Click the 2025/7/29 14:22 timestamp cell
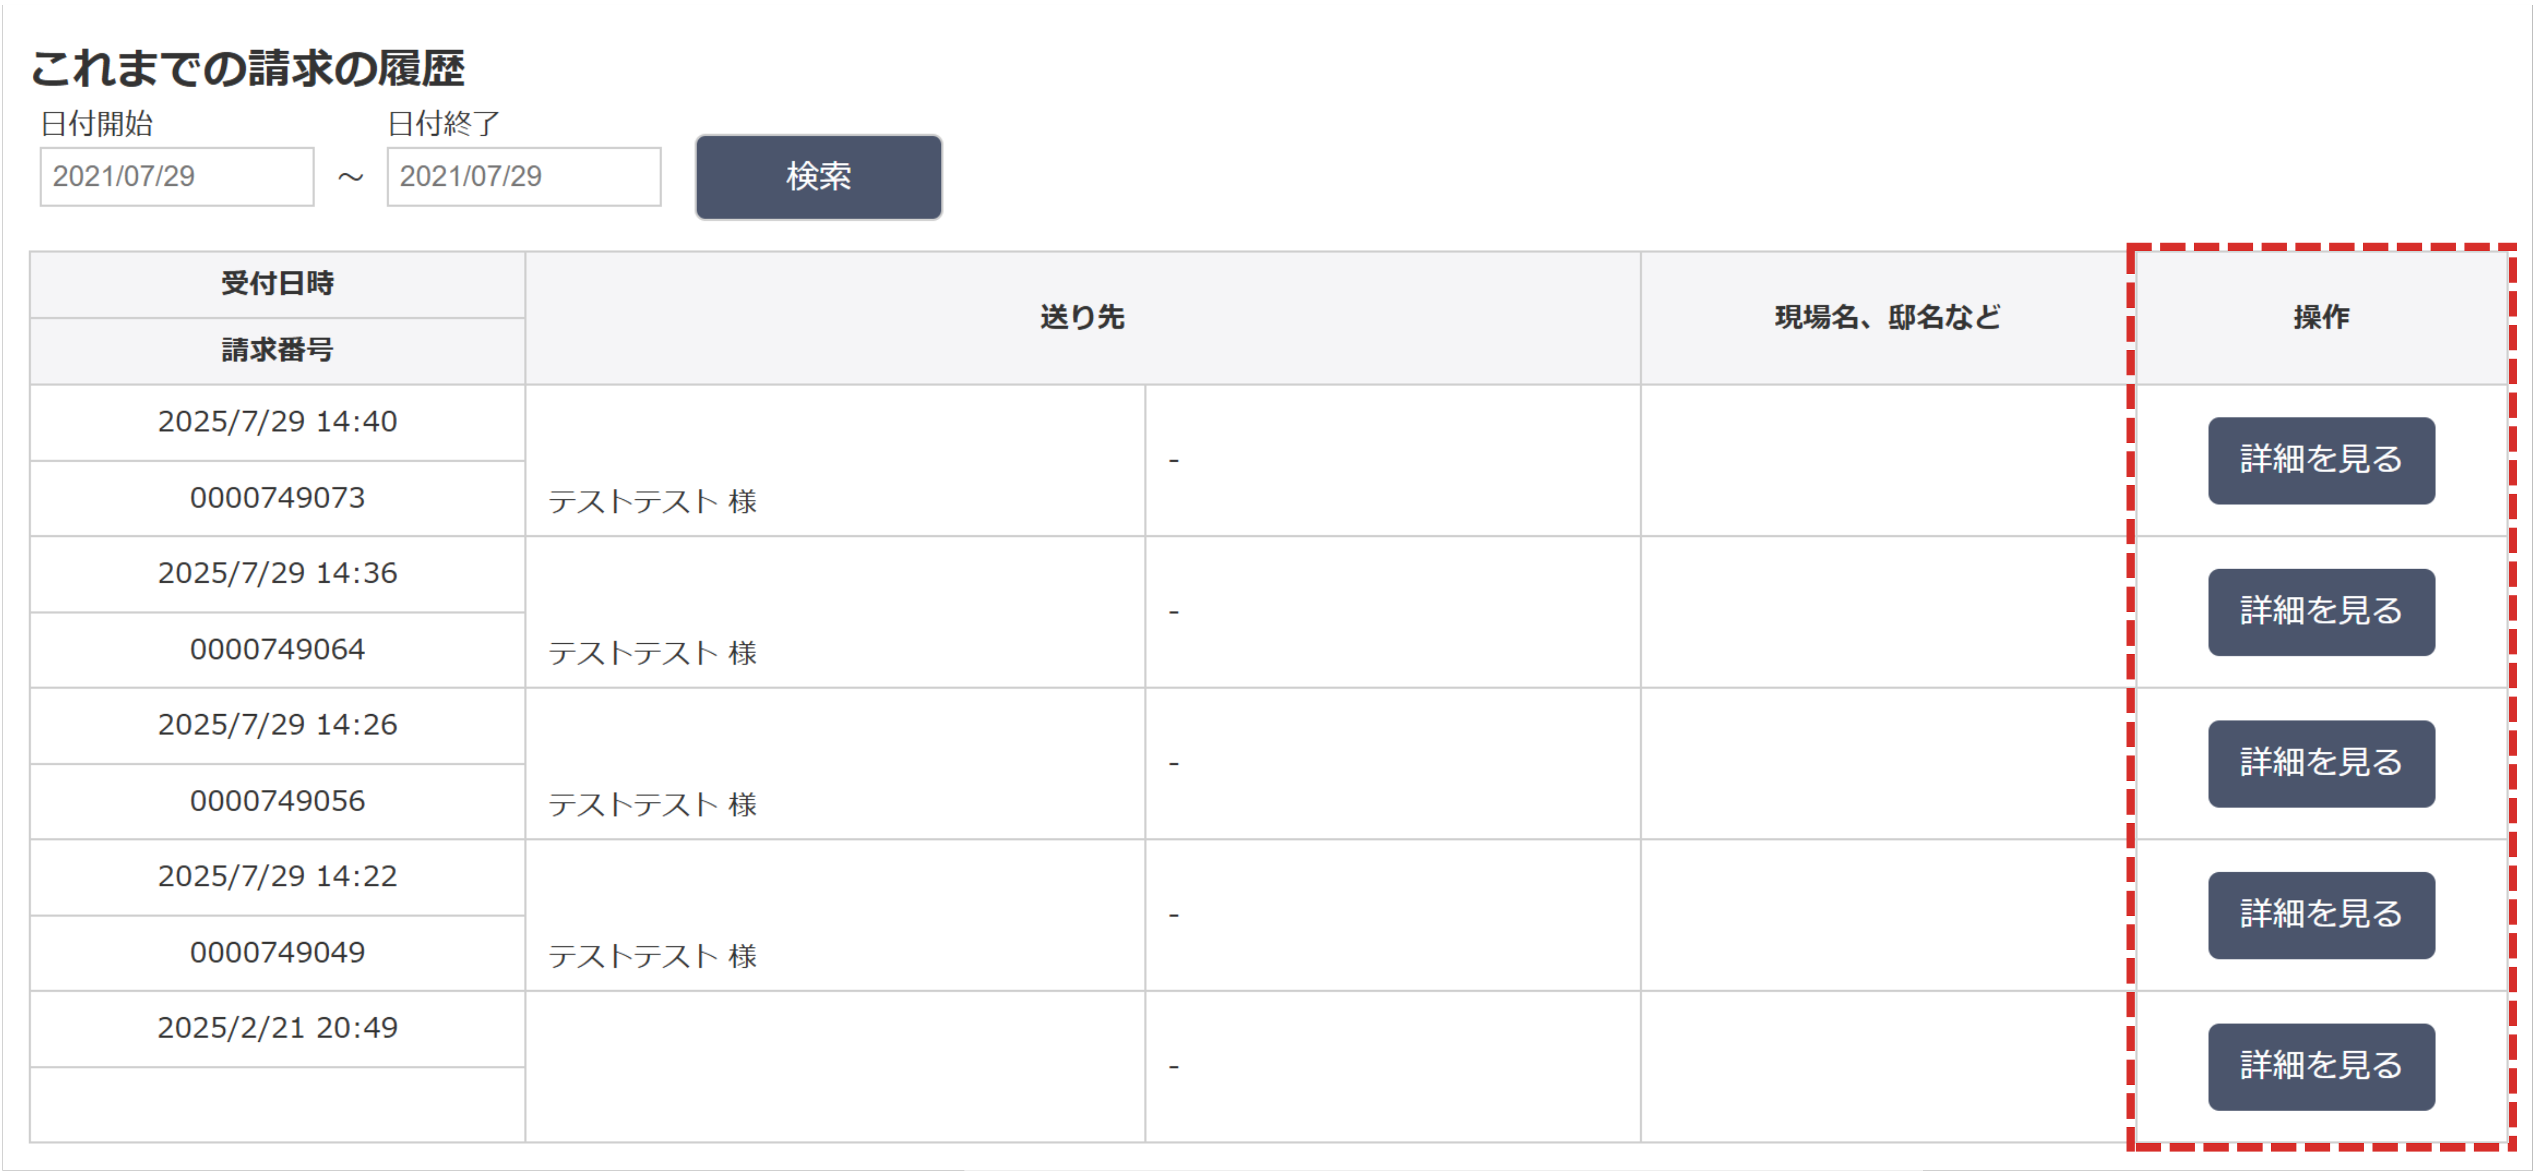 277,876
